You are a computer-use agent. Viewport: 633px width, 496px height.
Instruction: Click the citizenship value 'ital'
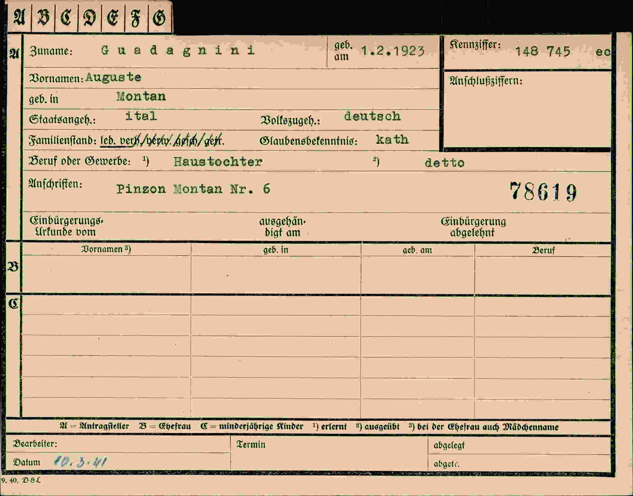tap(141, 116)
